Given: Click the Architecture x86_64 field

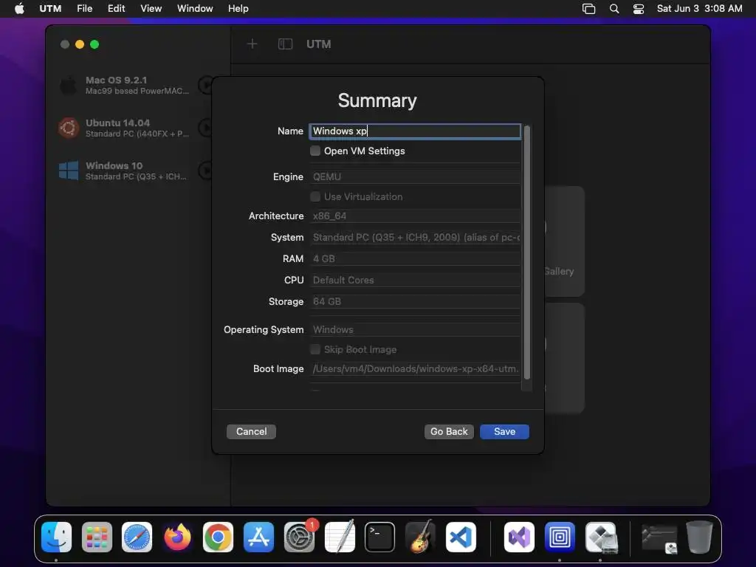Looking at the screenshot, I should click(415, 216).
